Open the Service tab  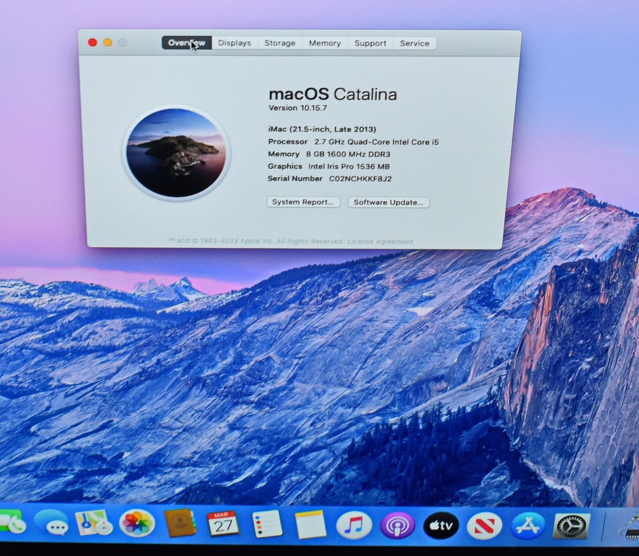(x=415, y=44)
